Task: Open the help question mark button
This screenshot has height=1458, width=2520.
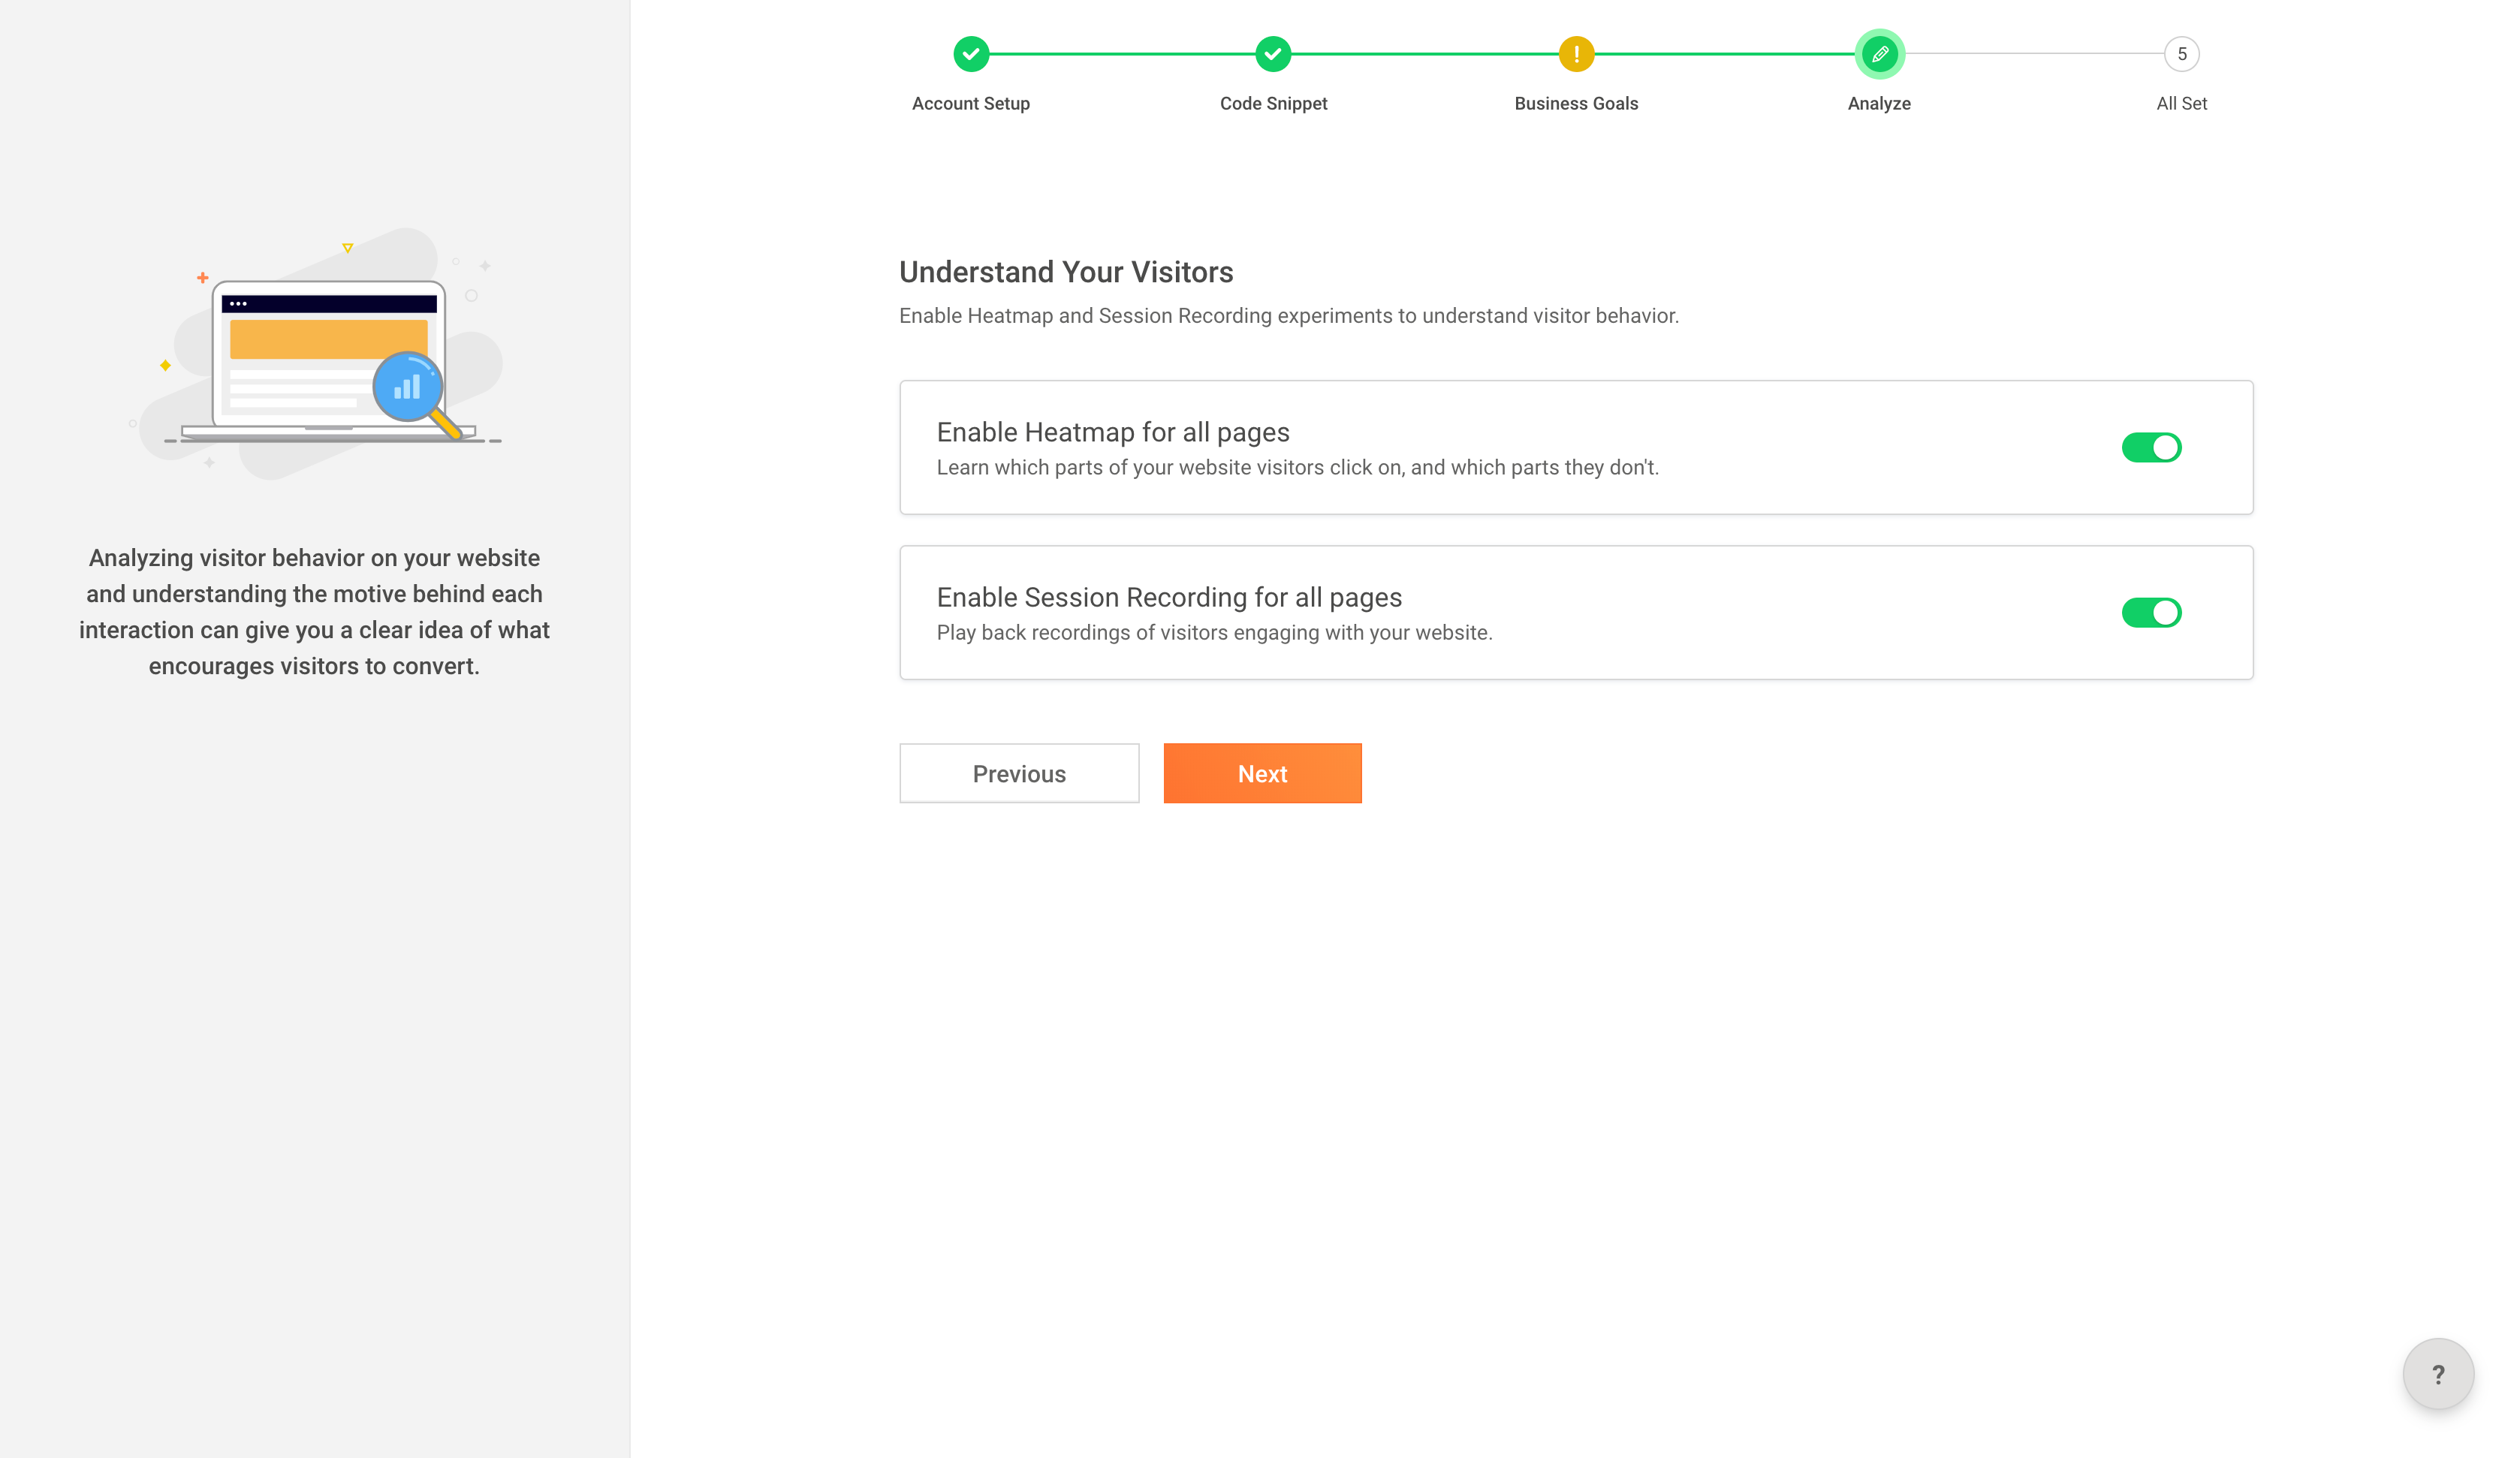Action: (2437, 1374)
